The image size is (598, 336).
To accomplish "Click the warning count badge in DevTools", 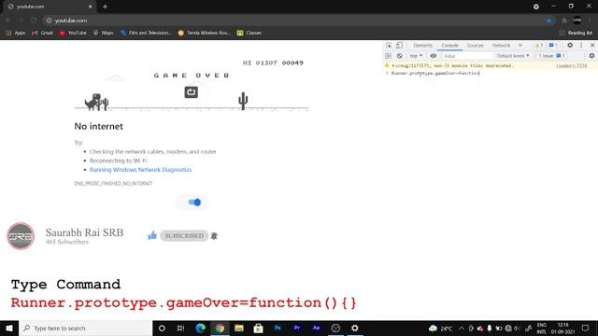I will (x=539, y=46).
